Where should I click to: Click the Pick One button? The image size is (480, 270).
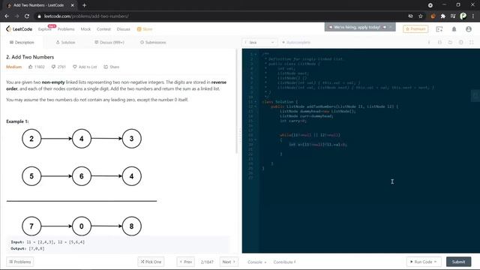[x=151, y=262]
